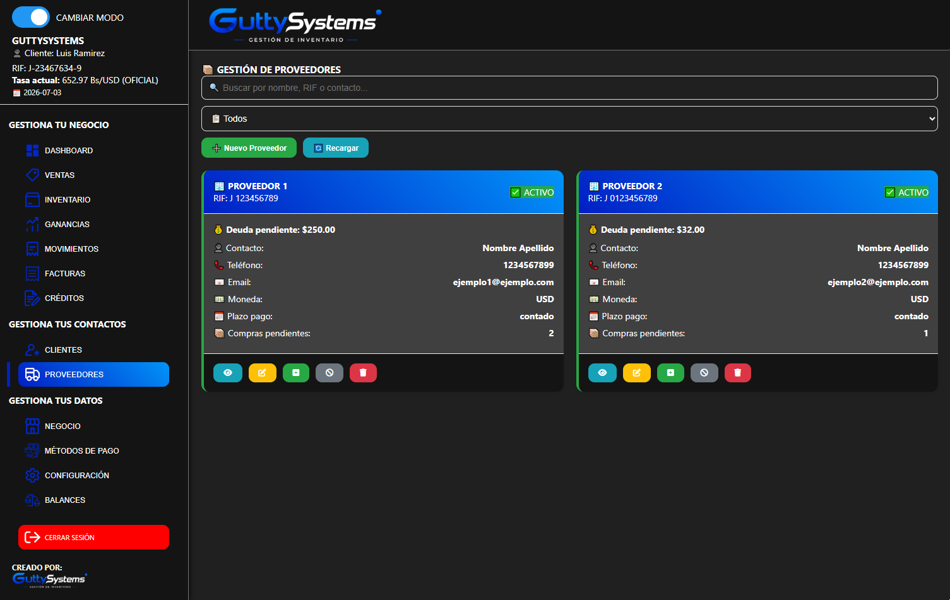Open the Todos filter dropdown
This screenshot has width=950, height=600.
tap(569, 119)
